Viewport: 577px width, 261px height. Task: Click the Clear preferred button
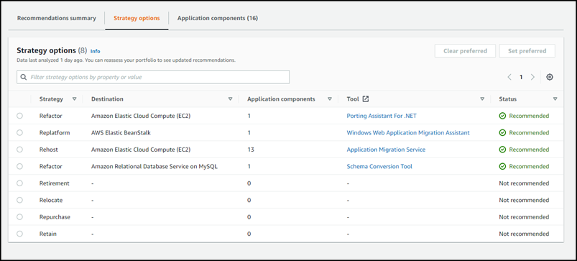465,51
